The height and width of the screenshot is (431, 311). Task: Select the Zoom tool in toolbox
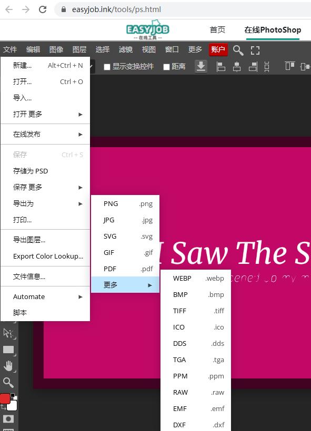(x=8, y=382)
